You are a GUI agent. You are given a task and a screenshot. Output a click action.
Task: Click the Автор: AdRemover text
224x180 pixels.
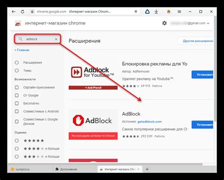point(136,71)
